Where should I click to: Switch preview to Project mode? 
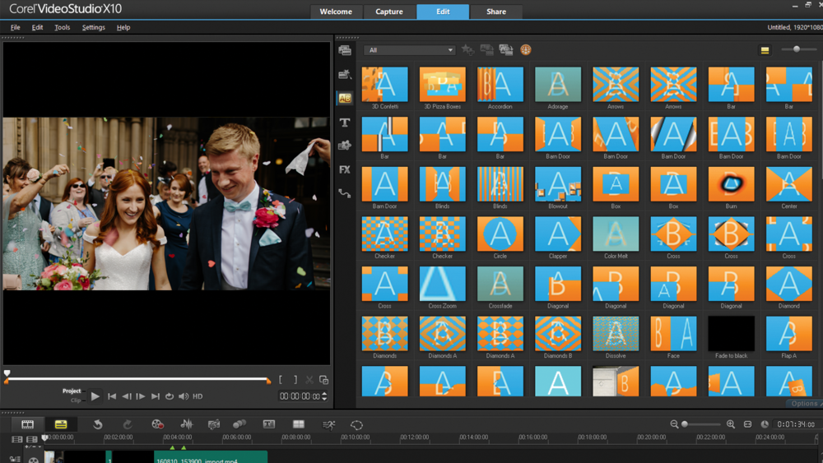tap(72, 391)
